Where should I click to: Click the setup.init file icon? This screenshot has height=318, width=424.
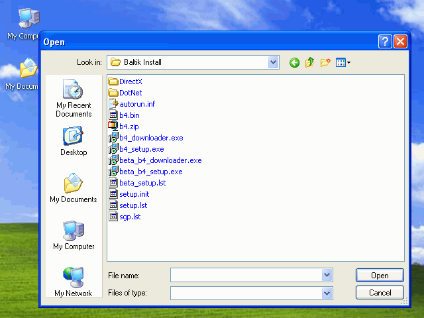(x=113, y=194)
